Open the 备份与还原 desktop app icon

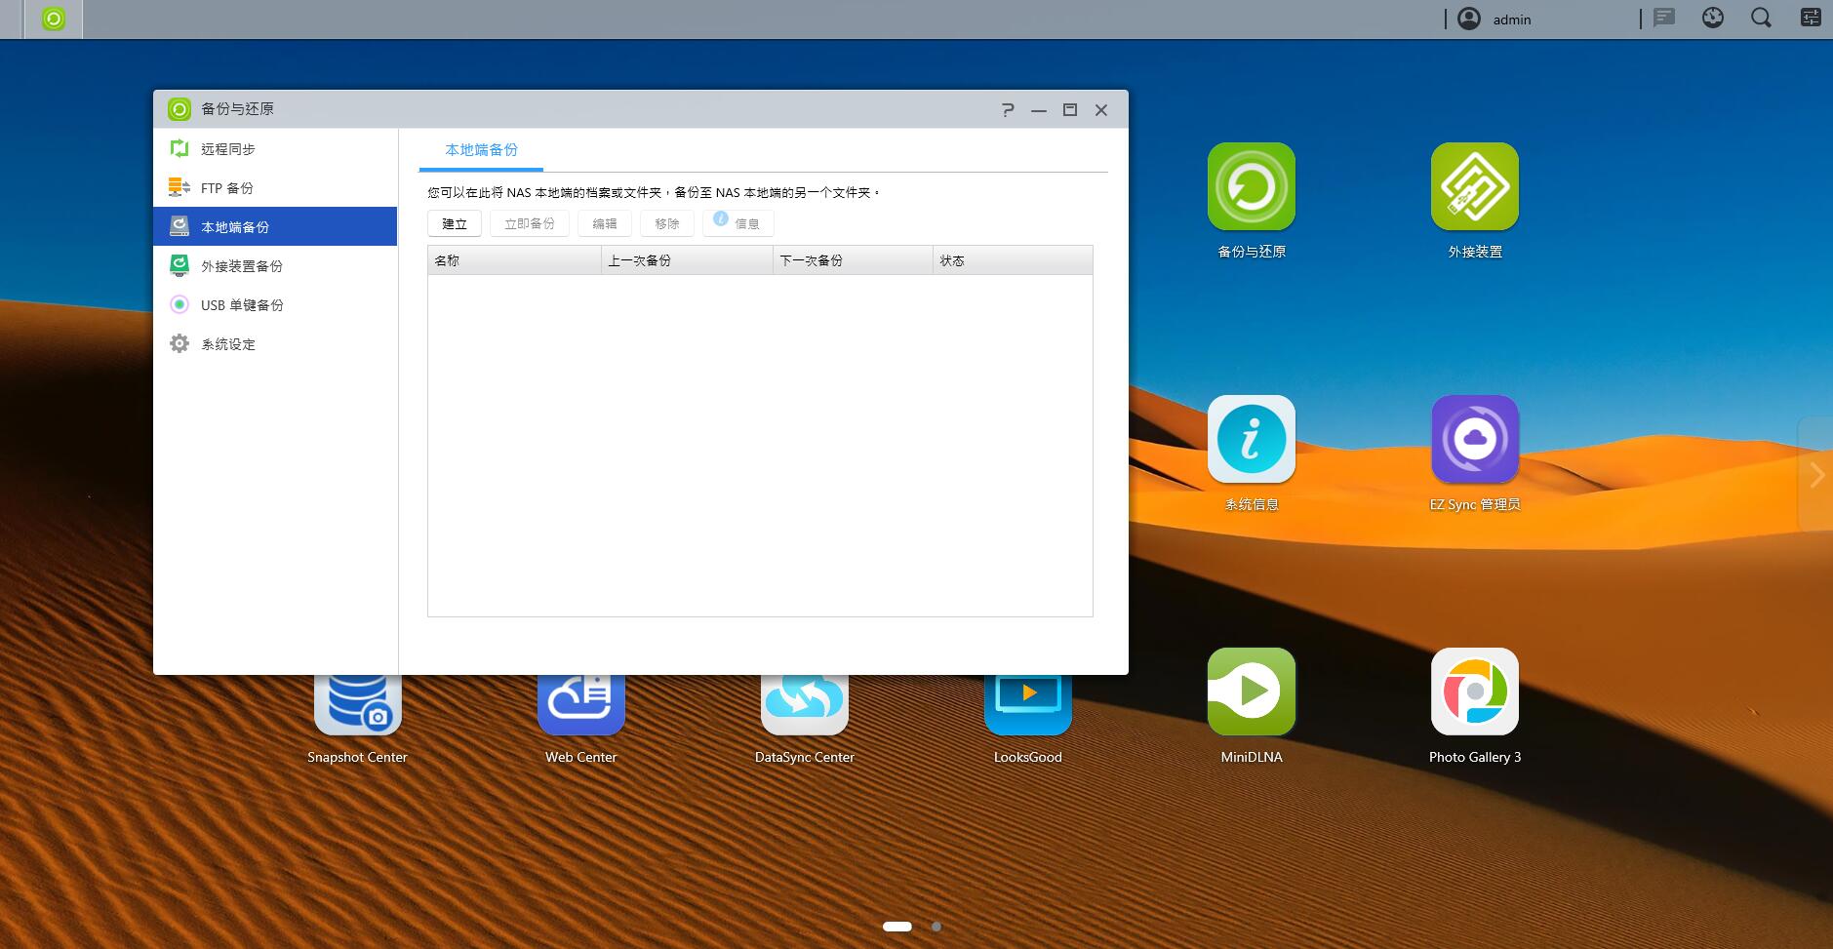pyautogui.click(x=1251, y=187)
